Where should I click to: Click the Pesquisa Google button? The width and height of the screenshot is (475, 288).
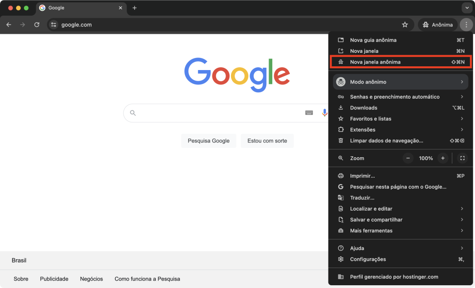coord(208,141)
